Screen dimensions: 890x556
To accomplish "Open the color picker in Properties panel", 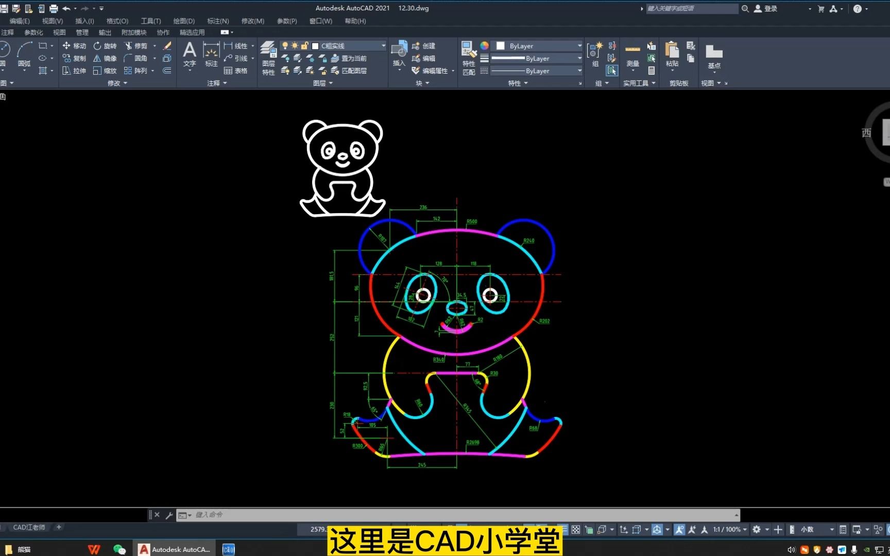I will (483, 46).
